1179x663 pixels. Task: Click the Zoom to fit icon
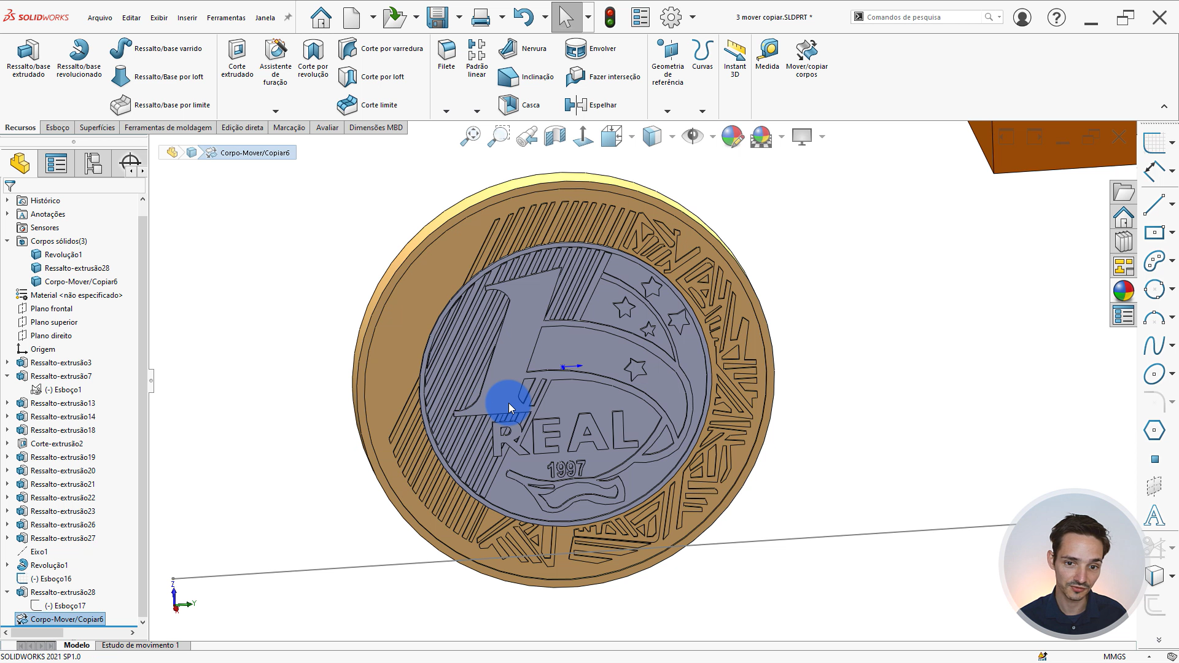point(470,136)
